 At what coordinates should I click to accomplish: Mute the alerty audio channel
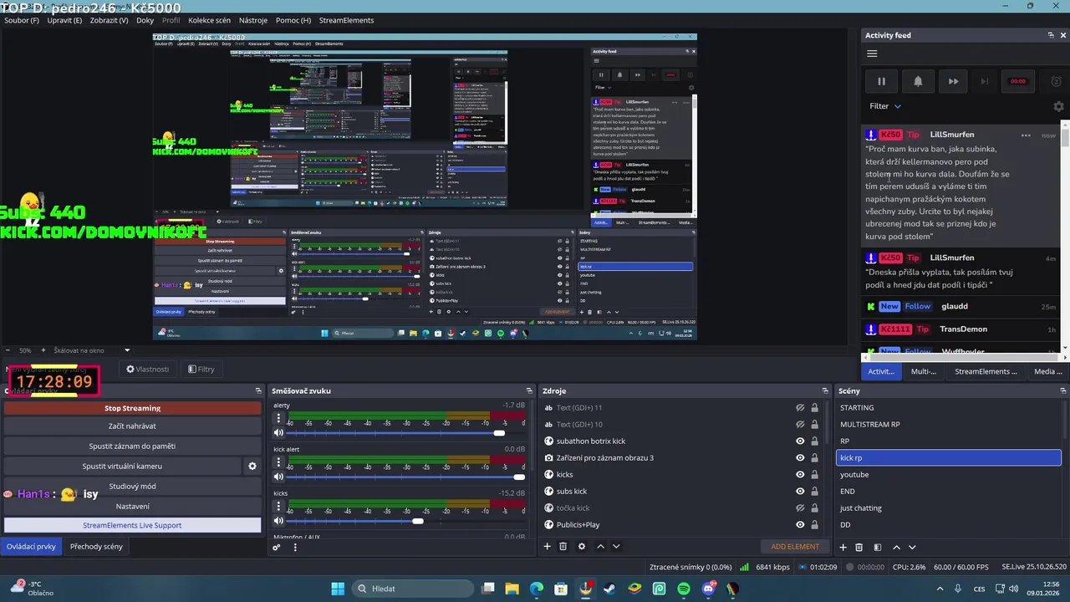click(x=278, y=432)
